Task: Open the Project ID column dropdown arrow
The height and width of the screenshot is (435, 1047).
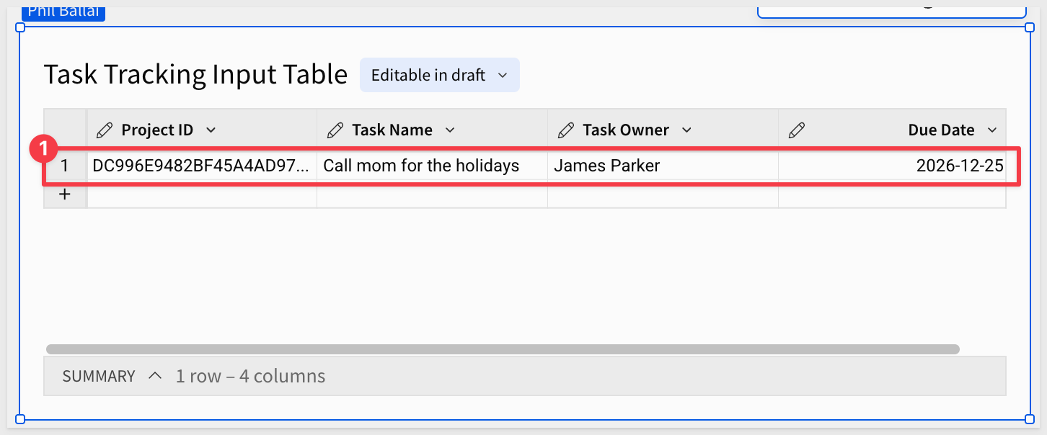Action: point(211,130)
